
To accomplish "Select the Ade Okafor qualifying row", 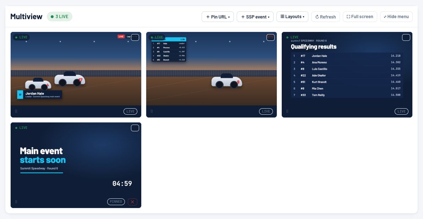I will (x=347, y=76).
